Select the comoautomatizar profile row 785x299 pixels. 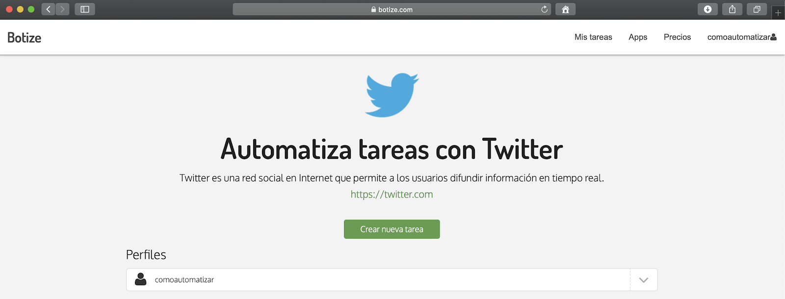click(x=392, y=280)
